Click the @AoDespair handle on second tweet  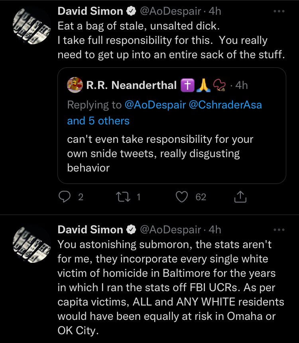pos(170,230)
